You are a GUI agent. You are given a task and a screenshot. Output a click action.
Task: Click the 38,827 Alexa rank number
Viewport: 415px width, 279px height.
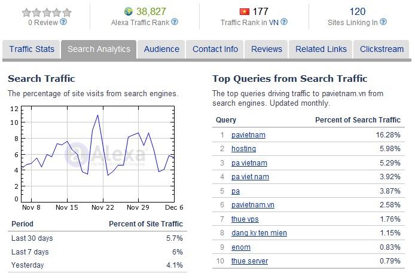(x=151, y=11)
